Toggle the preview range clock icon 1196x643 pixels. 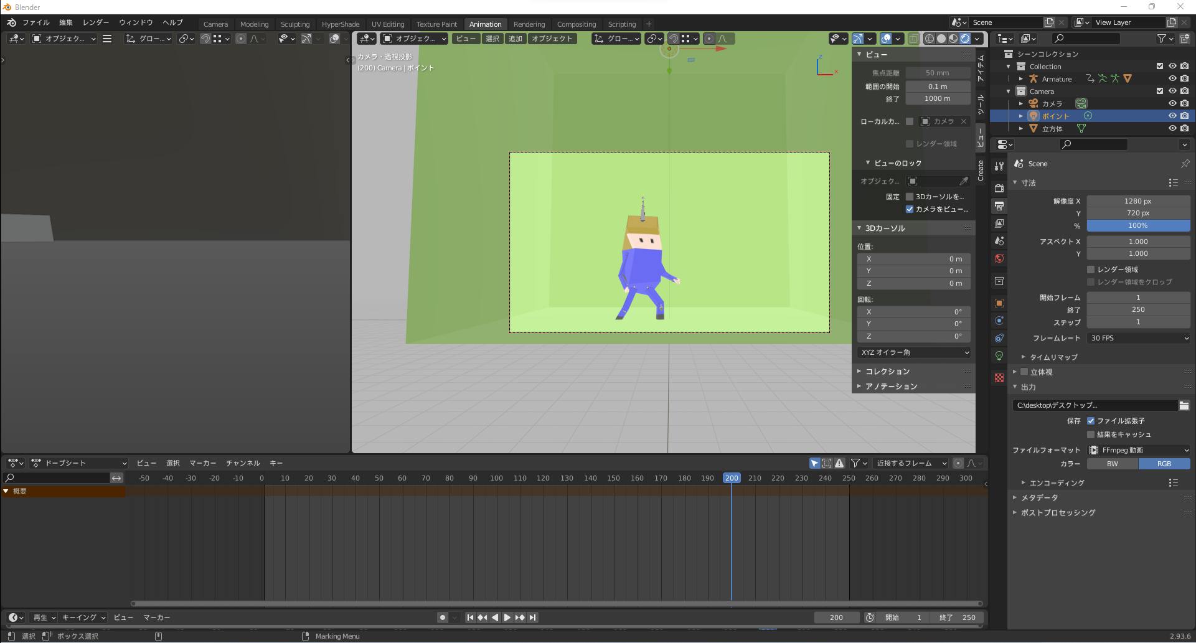coord(870,617)
